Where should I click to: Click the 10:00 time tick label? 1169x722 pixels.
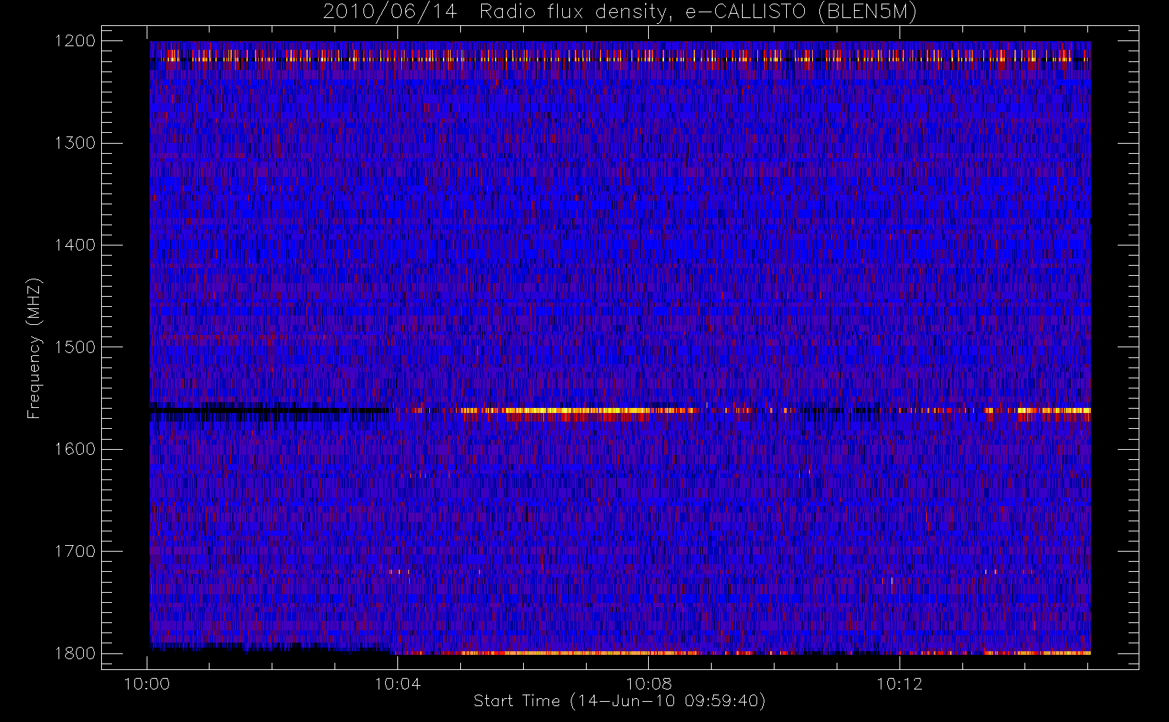[147, 684]
